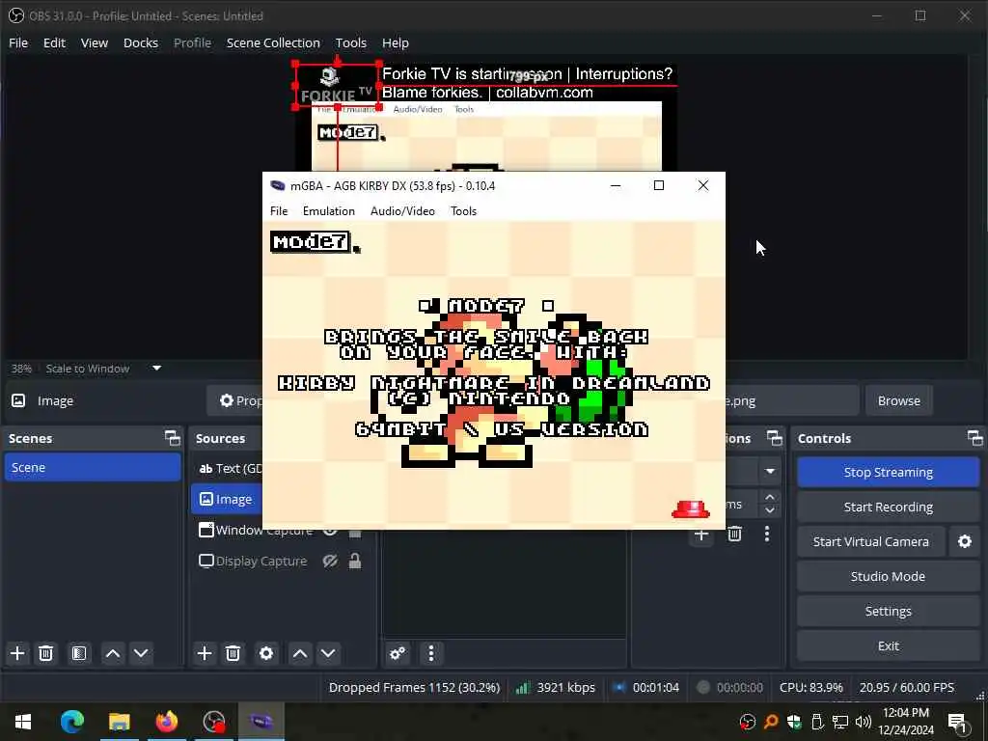Add a new scene with plus icon
Screen dimensions: 988x741
[17, 653]
